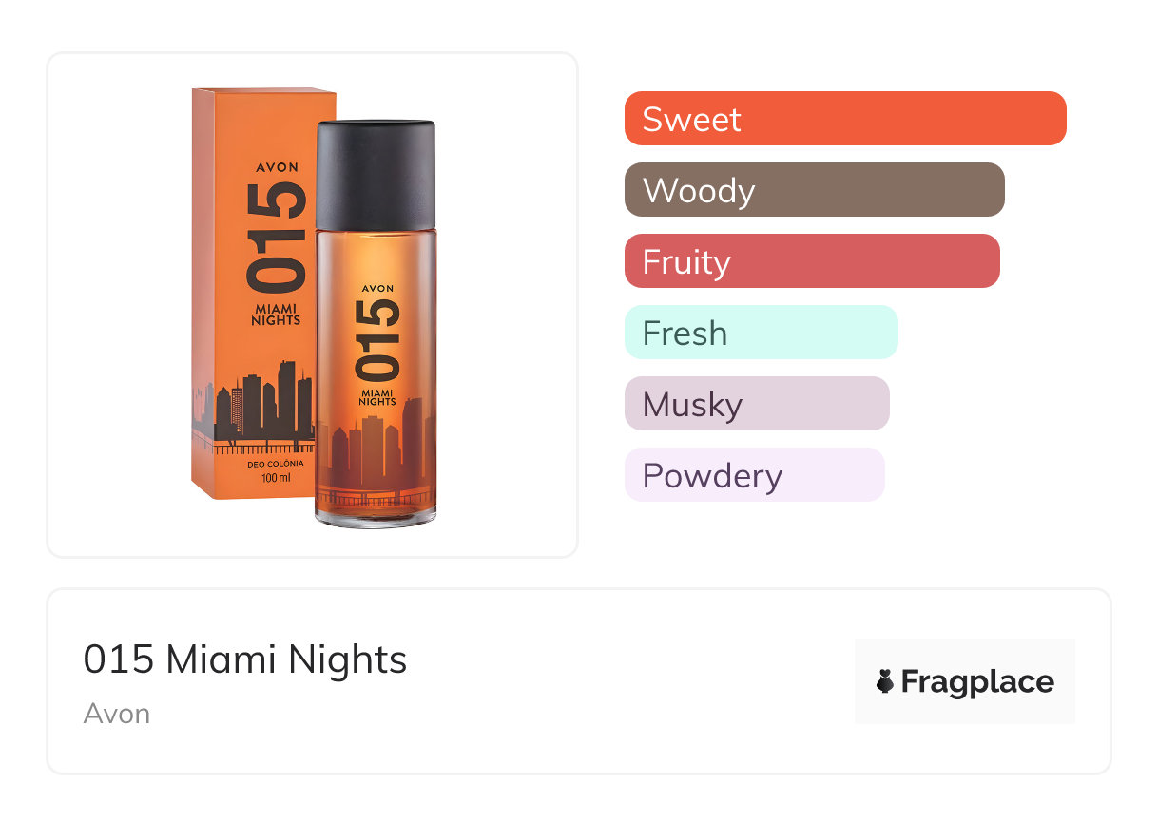This screenshot has width=1158, height=821.
Task: Click the MIAMI NIGHTS text on the box
Action: pos(276,315)
